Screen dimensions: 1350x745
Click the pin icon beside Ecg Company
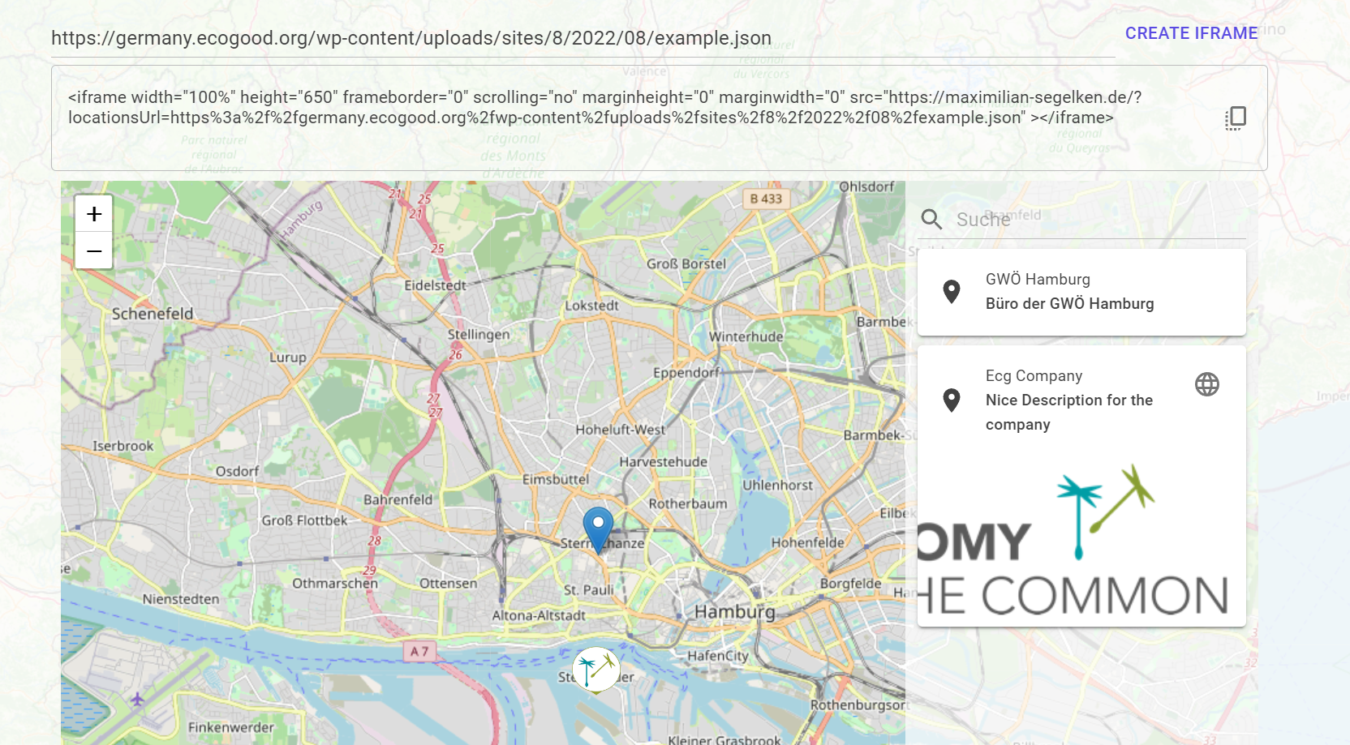951,399
